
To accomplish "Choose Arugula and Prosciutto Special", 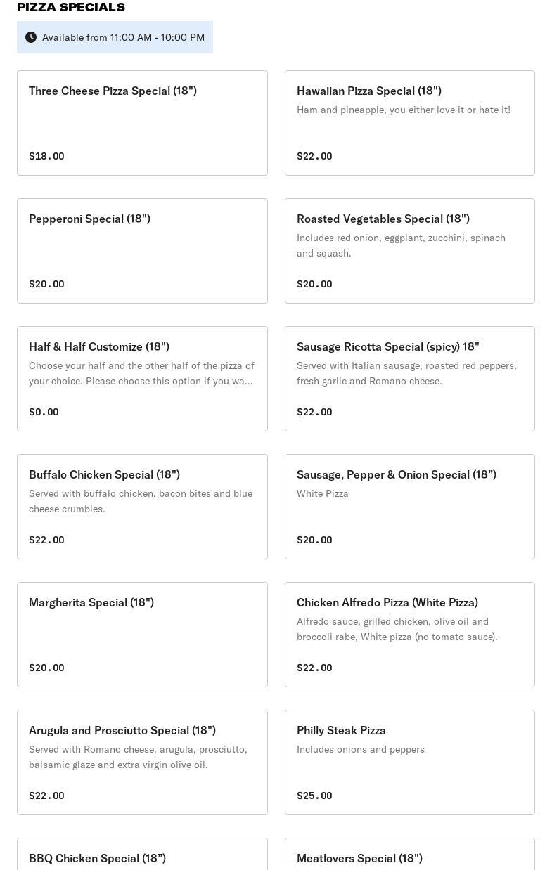I will (x=142, y=762).
